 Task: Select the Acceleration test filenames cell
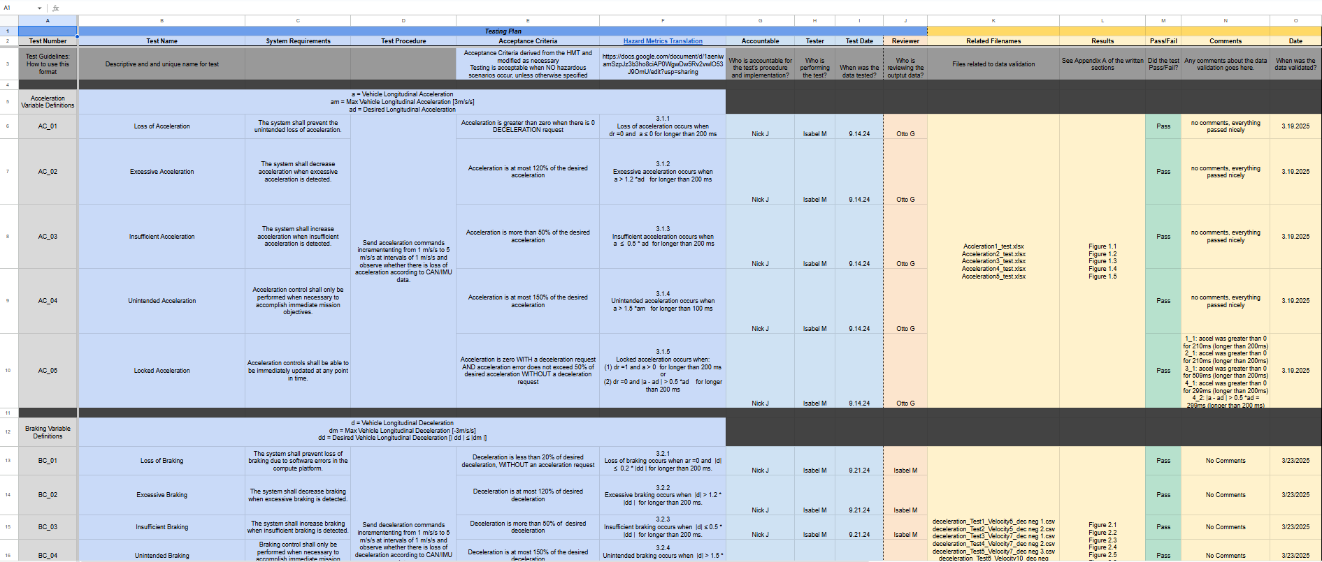993,261
